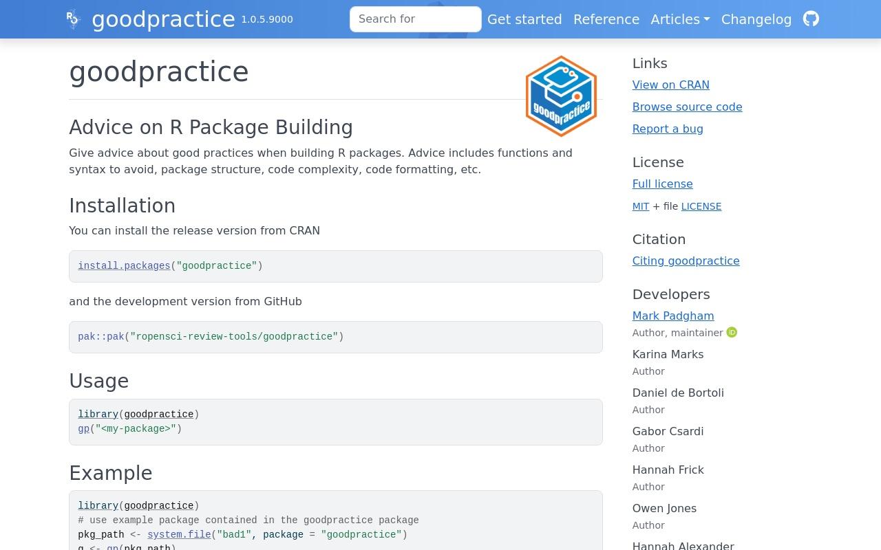
Task: Click Owen Jones developer name
Action: [664, 508]
